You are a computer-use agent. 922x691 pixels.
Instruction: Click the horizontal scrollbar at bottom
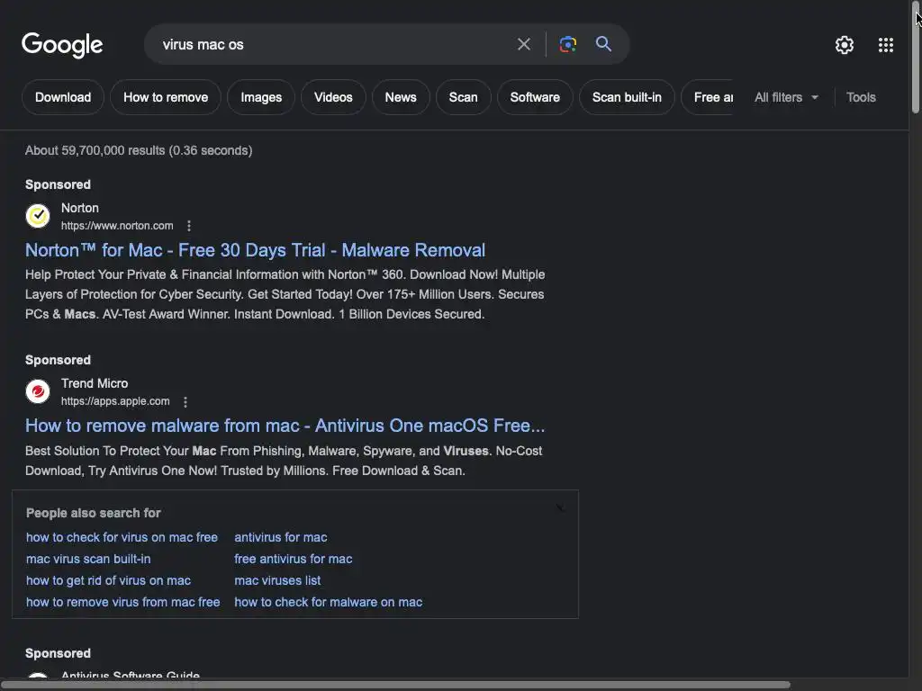tap(395, 685)
